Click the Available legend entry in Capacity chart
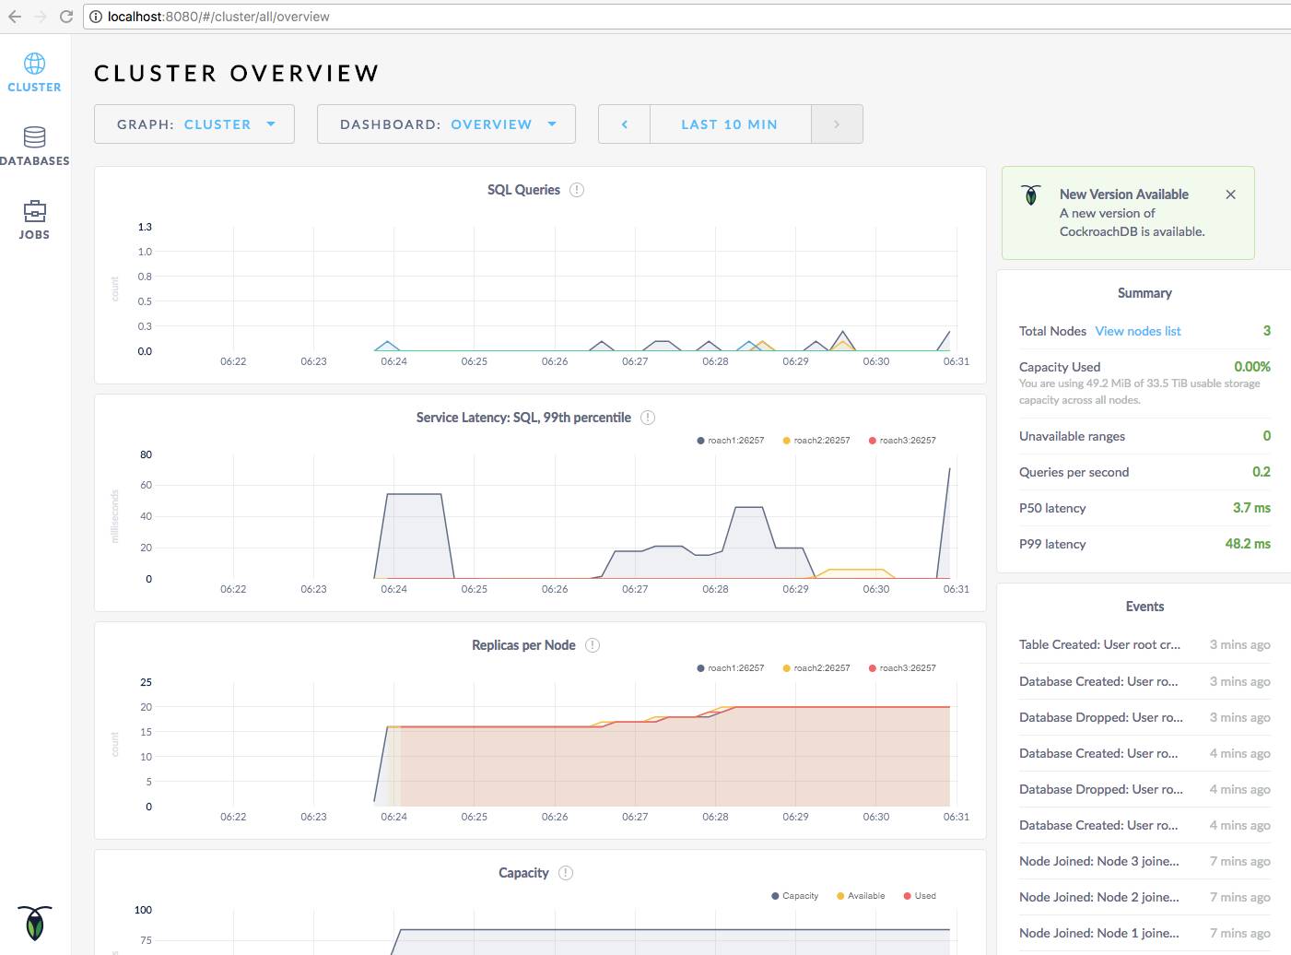The image size is (1291, 955). (x=861, y=896)
